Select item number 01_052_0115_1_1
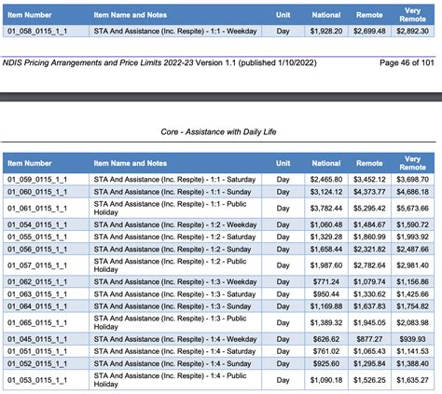 37,363
